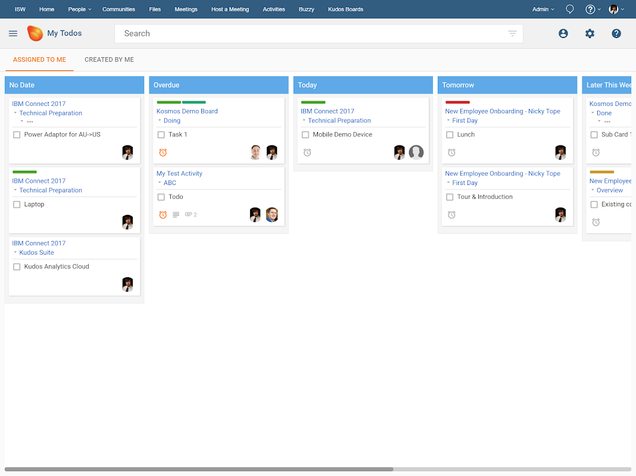This screenshot has height=476, width=636.
Task: Click alarm clock icon on Tour & Introduction card
Action: (x=451, y=215)
